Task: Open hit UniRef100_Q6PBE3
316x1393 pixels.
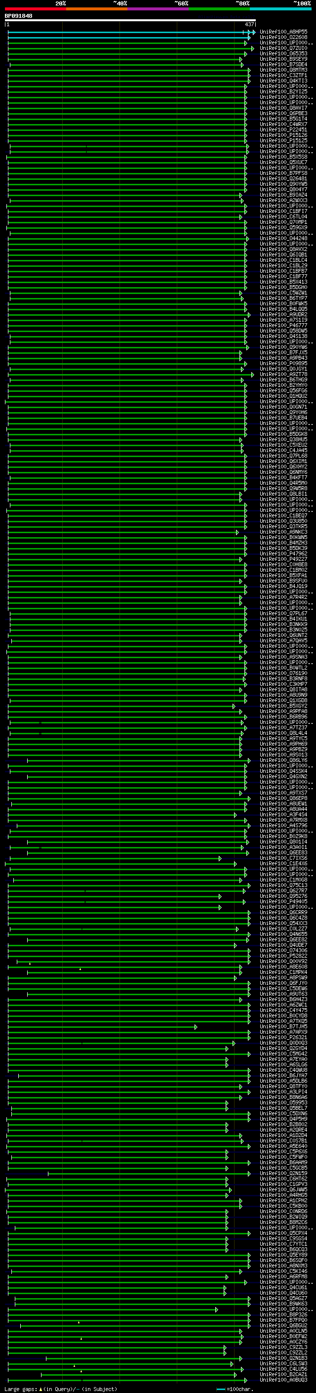Action: (283, 113)
